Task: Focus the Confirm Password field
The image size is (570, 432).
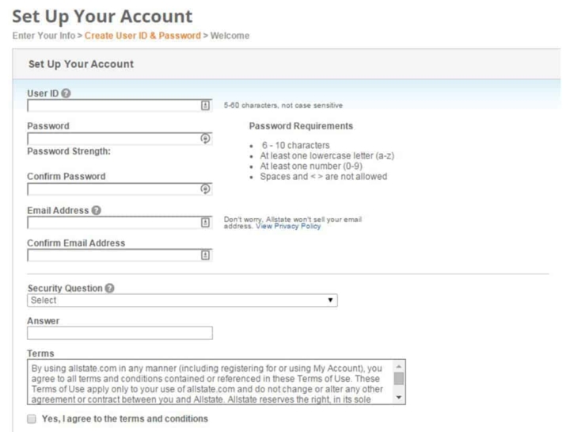Action: [x=120, y=189]
